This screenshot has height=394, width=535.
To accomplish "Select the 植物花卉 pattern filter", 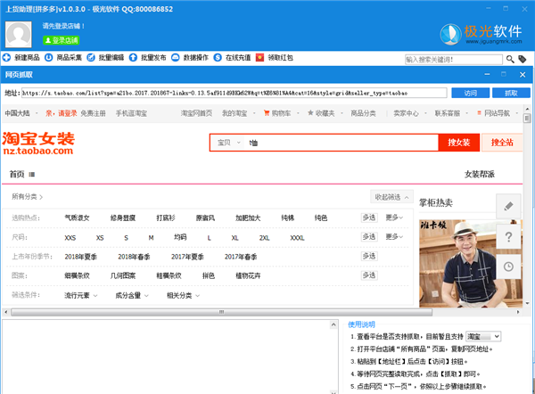I will (248, 275).
